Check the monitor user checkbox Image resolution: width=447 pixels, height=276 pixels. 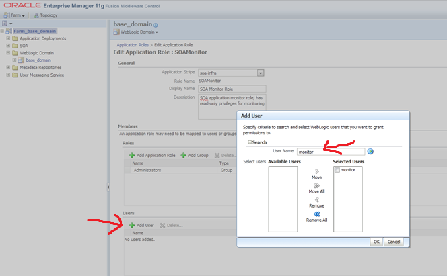pyautogui.click(x=337, y=170)
